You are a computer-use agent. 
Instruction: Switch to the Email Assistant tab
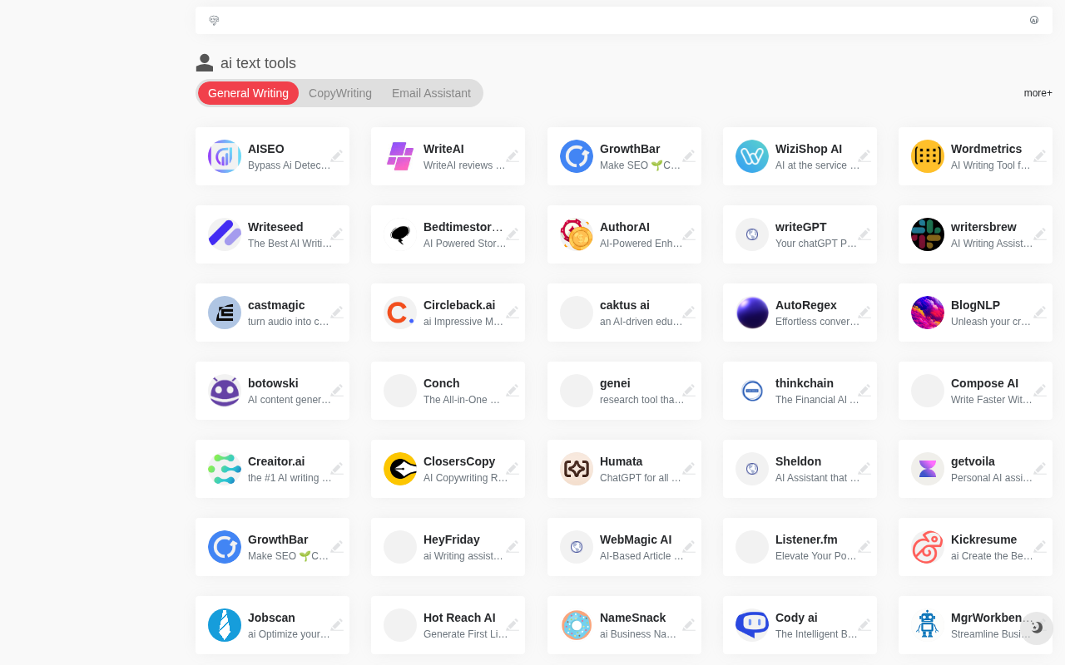431,93
